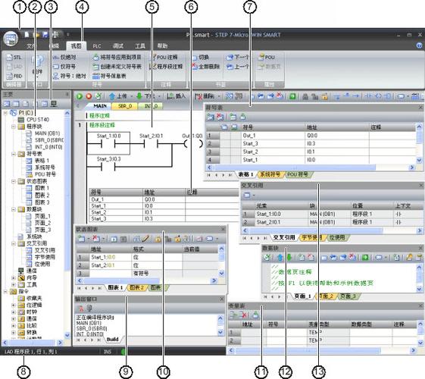Toggle 程序段注释 display
The width and height of the screenshot is (425, 379).
[166, 67]
